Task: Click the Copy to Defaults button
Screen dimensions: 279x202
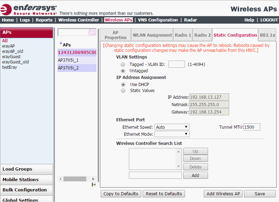Action: pyautogui.click(x=121, y=194)
